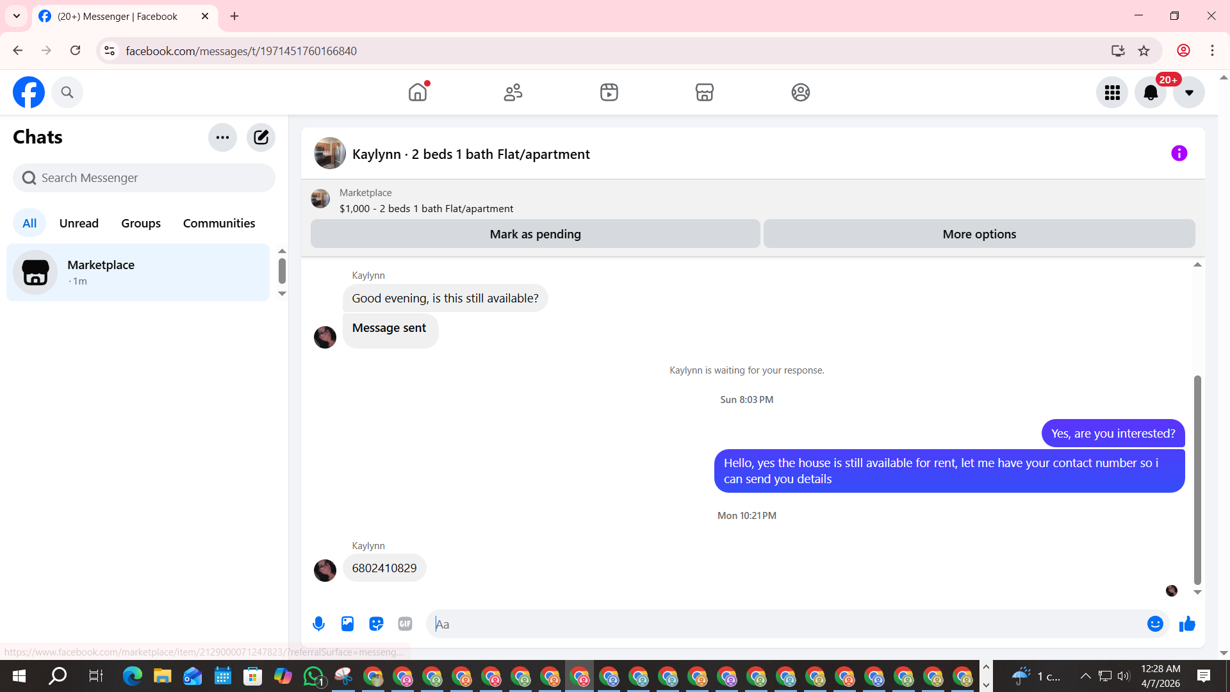Send a thumbs-up like
This screenshot has height=692, width=1230.
1187,623
